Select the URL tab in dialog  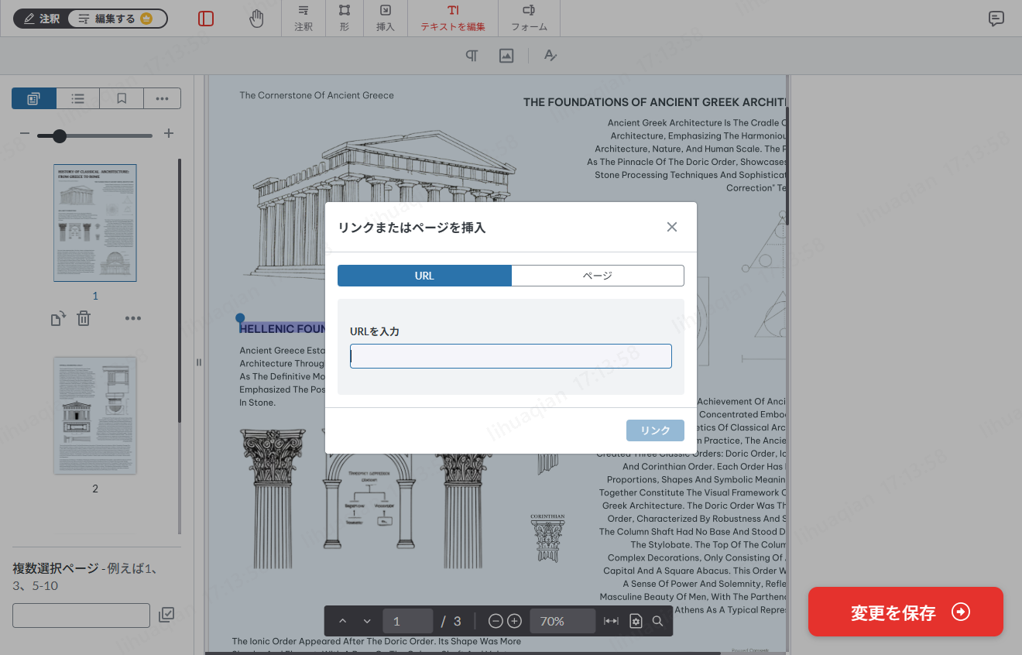click(x=424, y=276)
